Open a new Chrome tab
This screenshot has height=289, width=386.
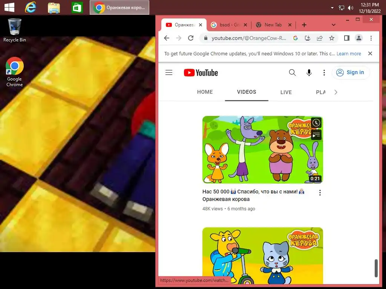(304, 25)
